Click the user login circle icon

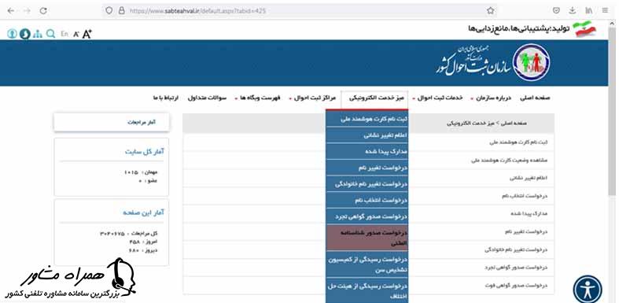(12, 34)
